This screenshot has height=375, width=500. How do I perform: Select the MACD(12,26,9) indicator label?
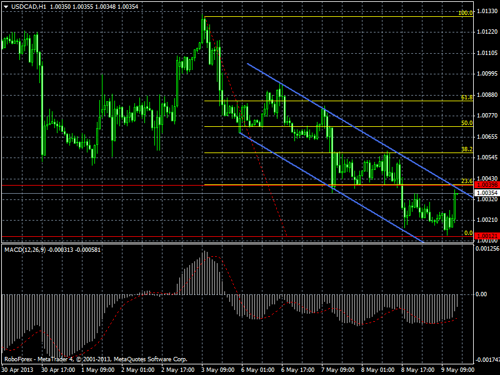pyautogui.click(x=25, y=249)
